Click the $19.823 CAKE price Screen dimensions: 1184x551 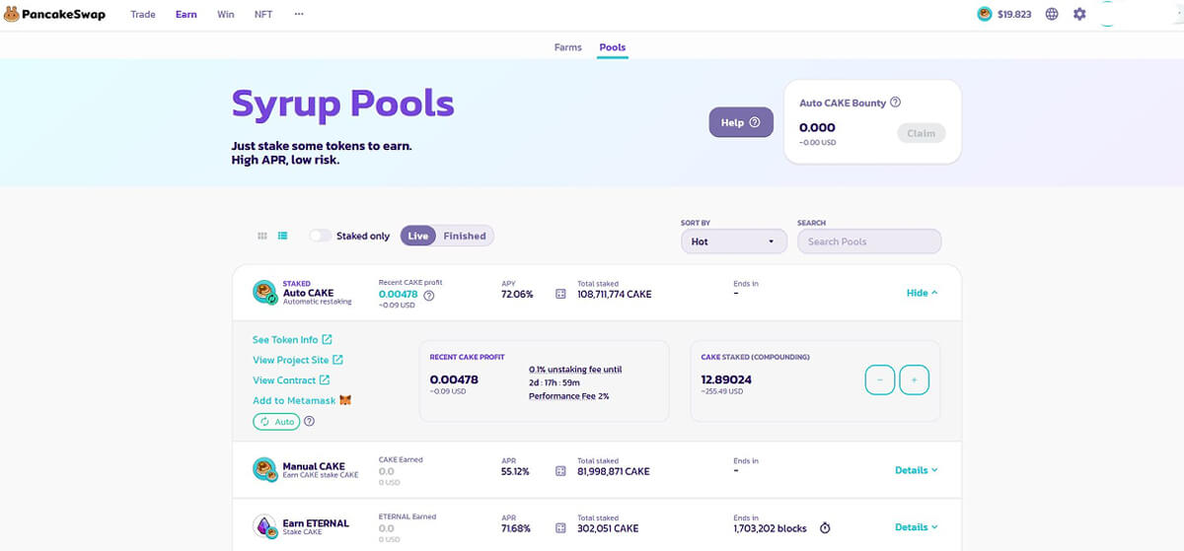1014,15
